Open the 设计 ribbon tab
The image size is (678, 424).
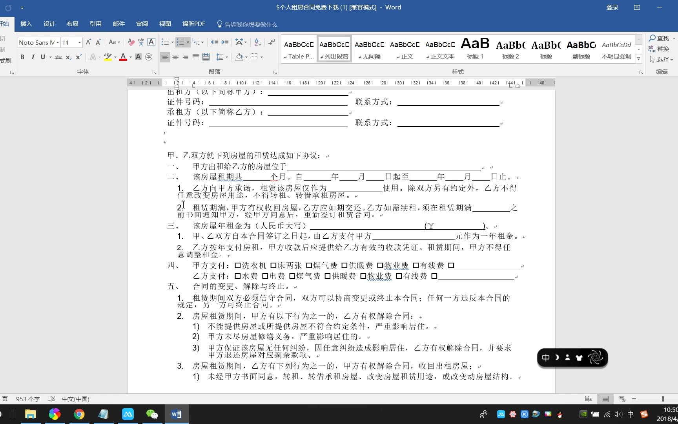click(49, 24)
